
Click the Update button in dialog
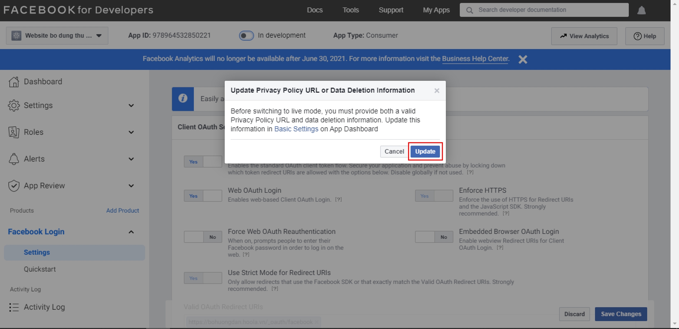(425, 151)
